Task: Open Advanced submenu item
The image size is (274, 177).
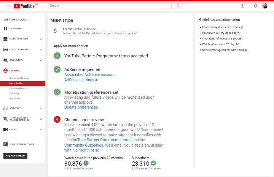Action: click(14, 98)
